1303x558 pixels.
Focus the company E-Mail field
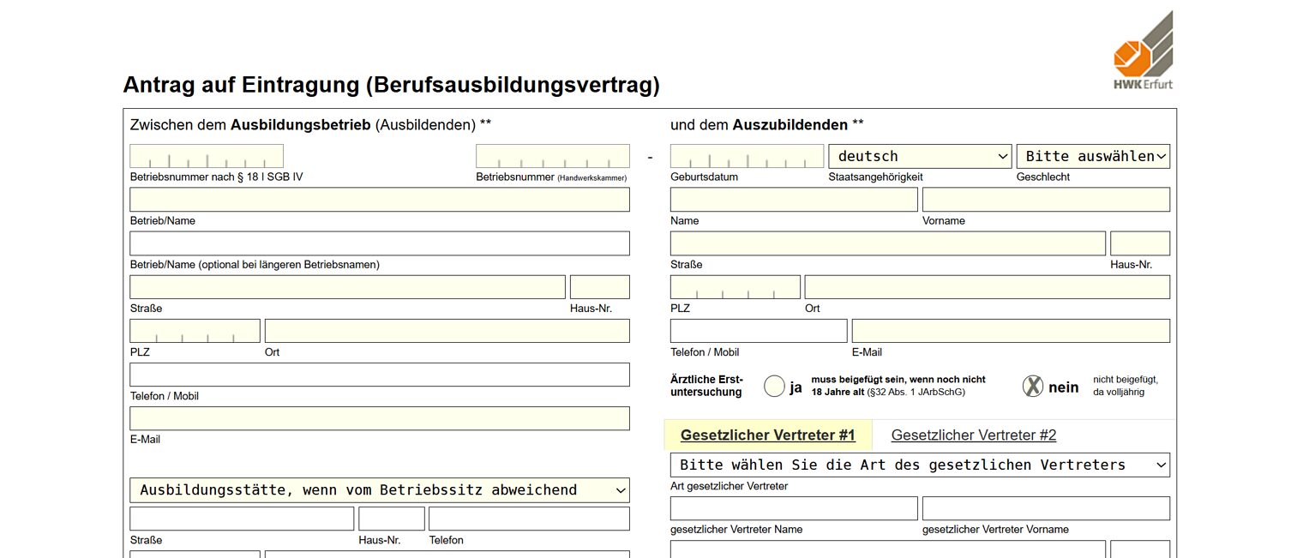coord(379,418)
